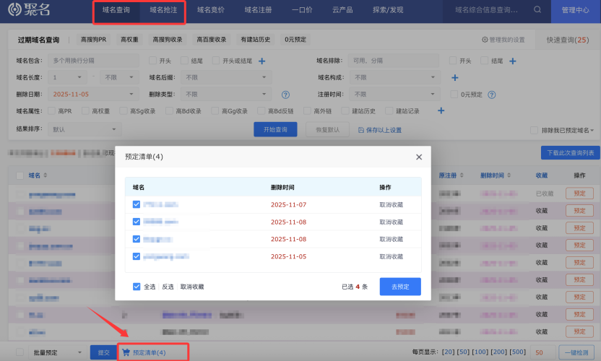The height and width of the screenshot is (361, 601).
Task: Click the search magnifier icon in header
Action: point(537,10)
